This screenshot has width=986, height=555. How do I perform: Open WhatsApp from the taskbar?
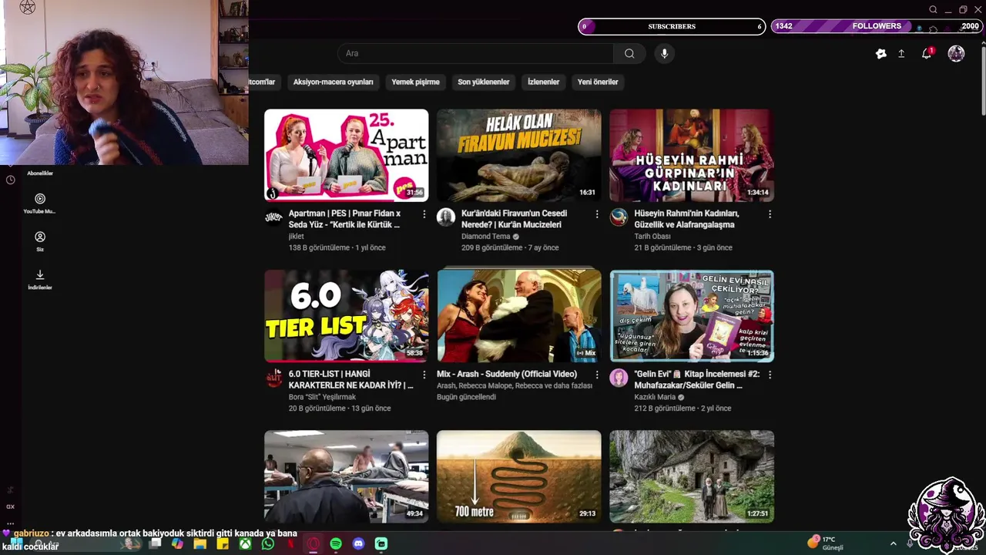pyautogui.click(x=267, y=543)
